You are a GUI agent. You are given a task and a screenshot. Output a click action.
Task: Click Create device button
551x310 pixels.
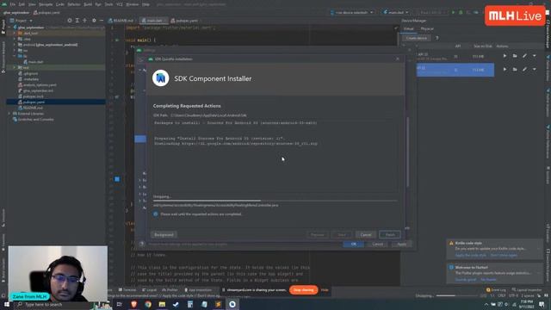417,38
